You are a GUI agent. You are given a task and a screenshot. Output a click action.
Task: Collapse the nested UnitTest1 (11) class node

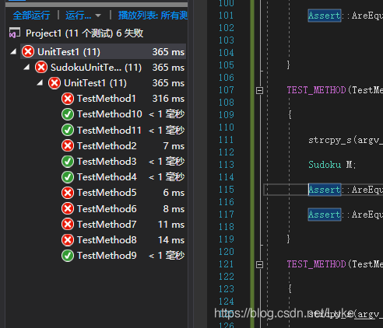pos(40,83)
